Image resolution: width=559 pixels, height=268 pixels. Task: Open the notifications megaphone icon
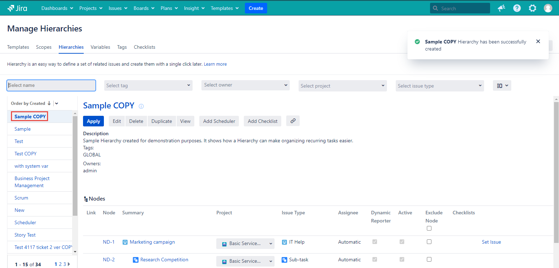pyautogui.click(x=501, y=8)
